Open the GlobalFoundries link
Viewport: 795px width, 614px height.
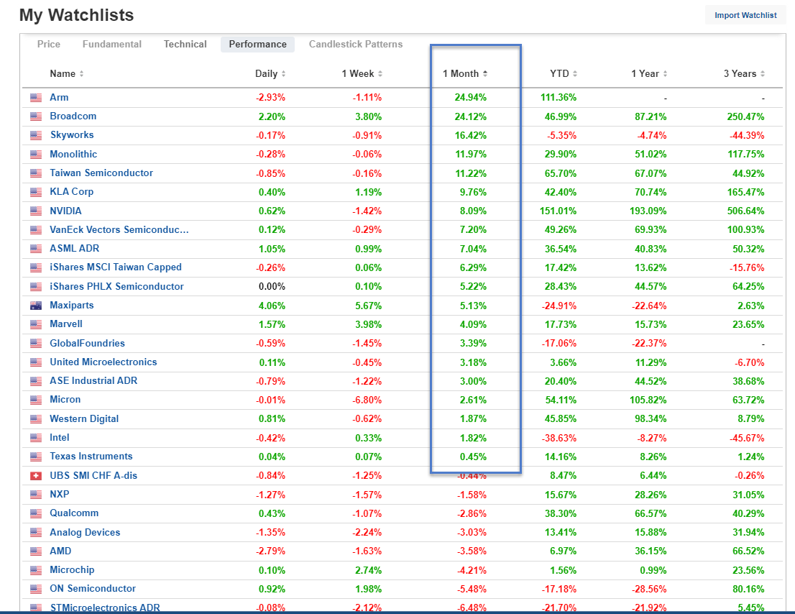tap(87, 343)
